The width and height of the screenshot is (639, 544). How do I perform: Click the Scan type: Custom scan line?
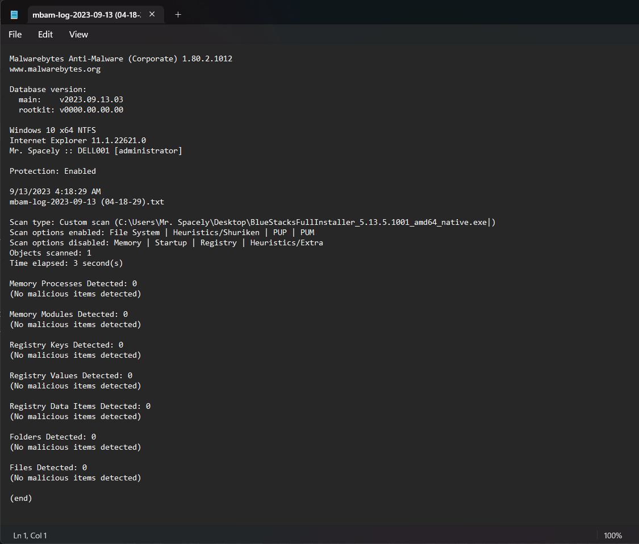pos(253,222)
